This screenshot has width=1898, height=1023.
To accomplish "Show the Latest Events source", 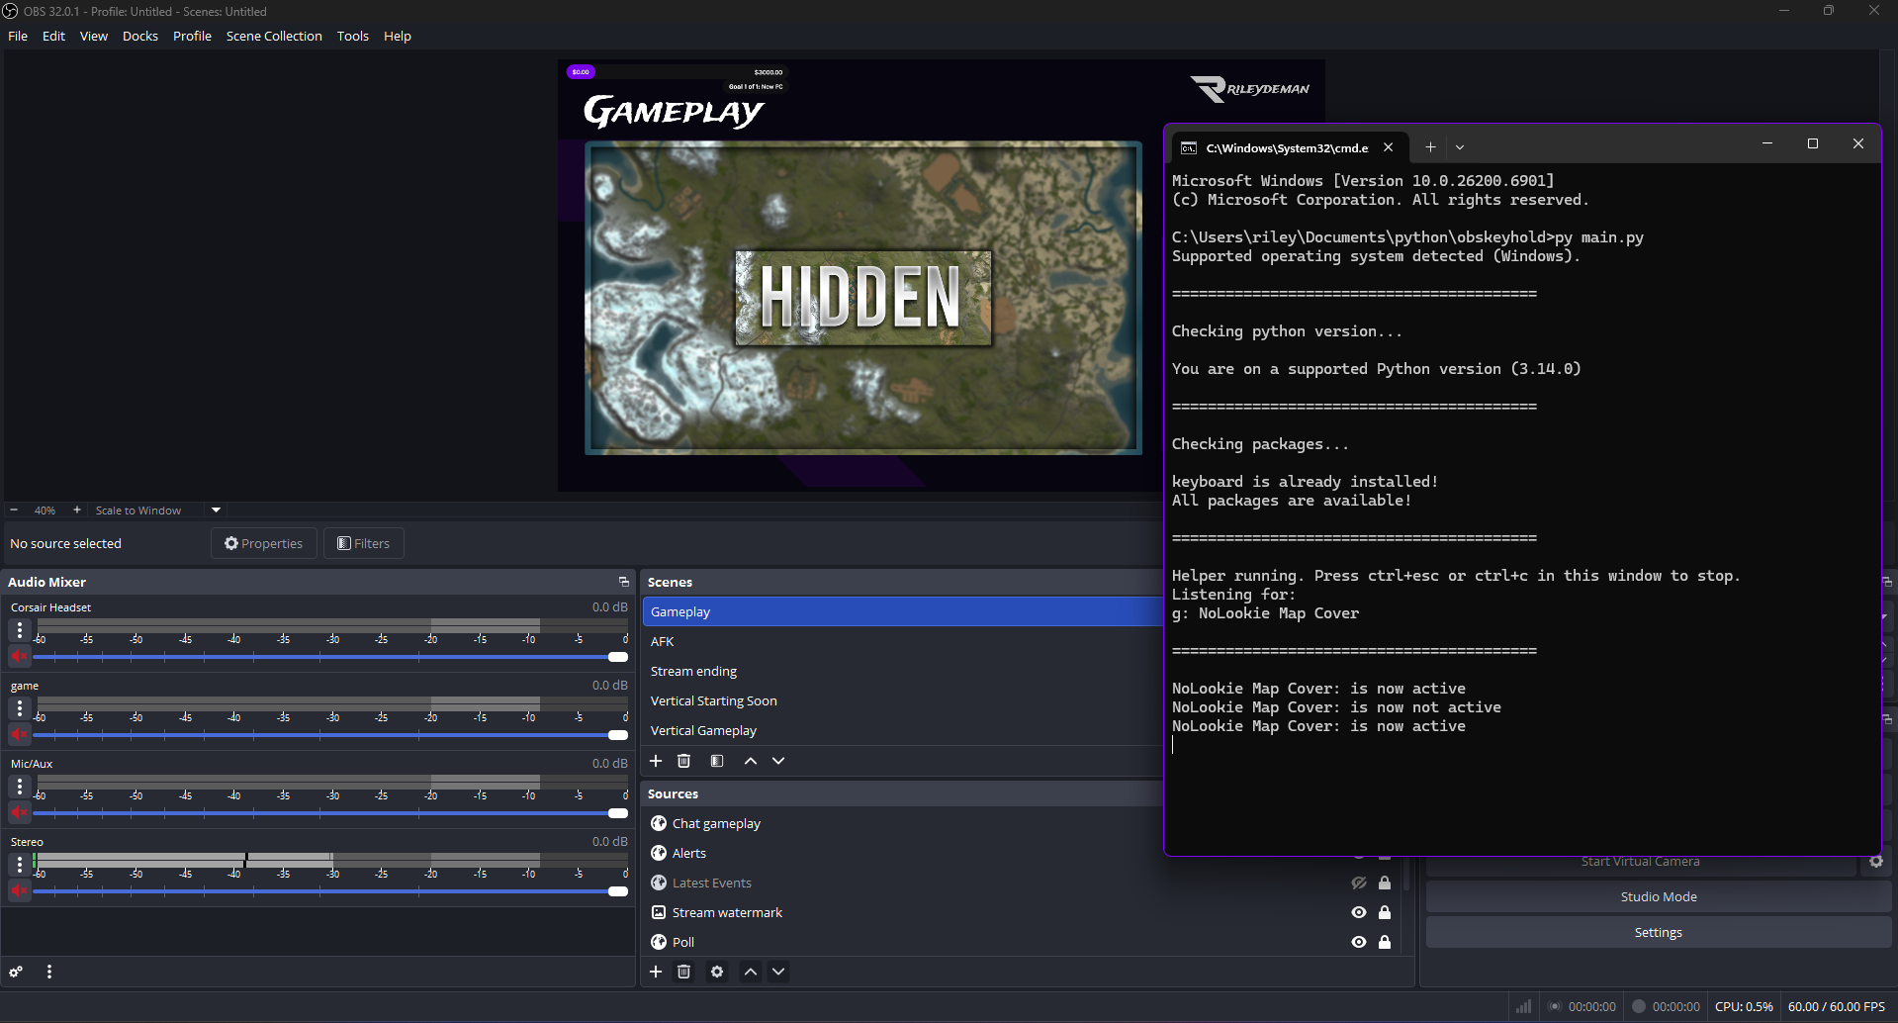I will (x=1359, y=883).
